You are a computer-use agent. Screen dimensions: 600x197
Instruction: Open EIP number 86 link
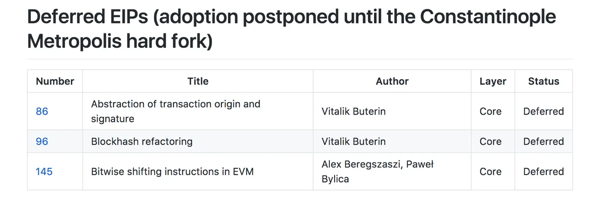(42, 111)
